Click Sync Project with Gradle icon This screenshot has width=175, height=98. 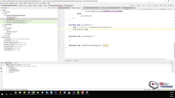point(161,5)
